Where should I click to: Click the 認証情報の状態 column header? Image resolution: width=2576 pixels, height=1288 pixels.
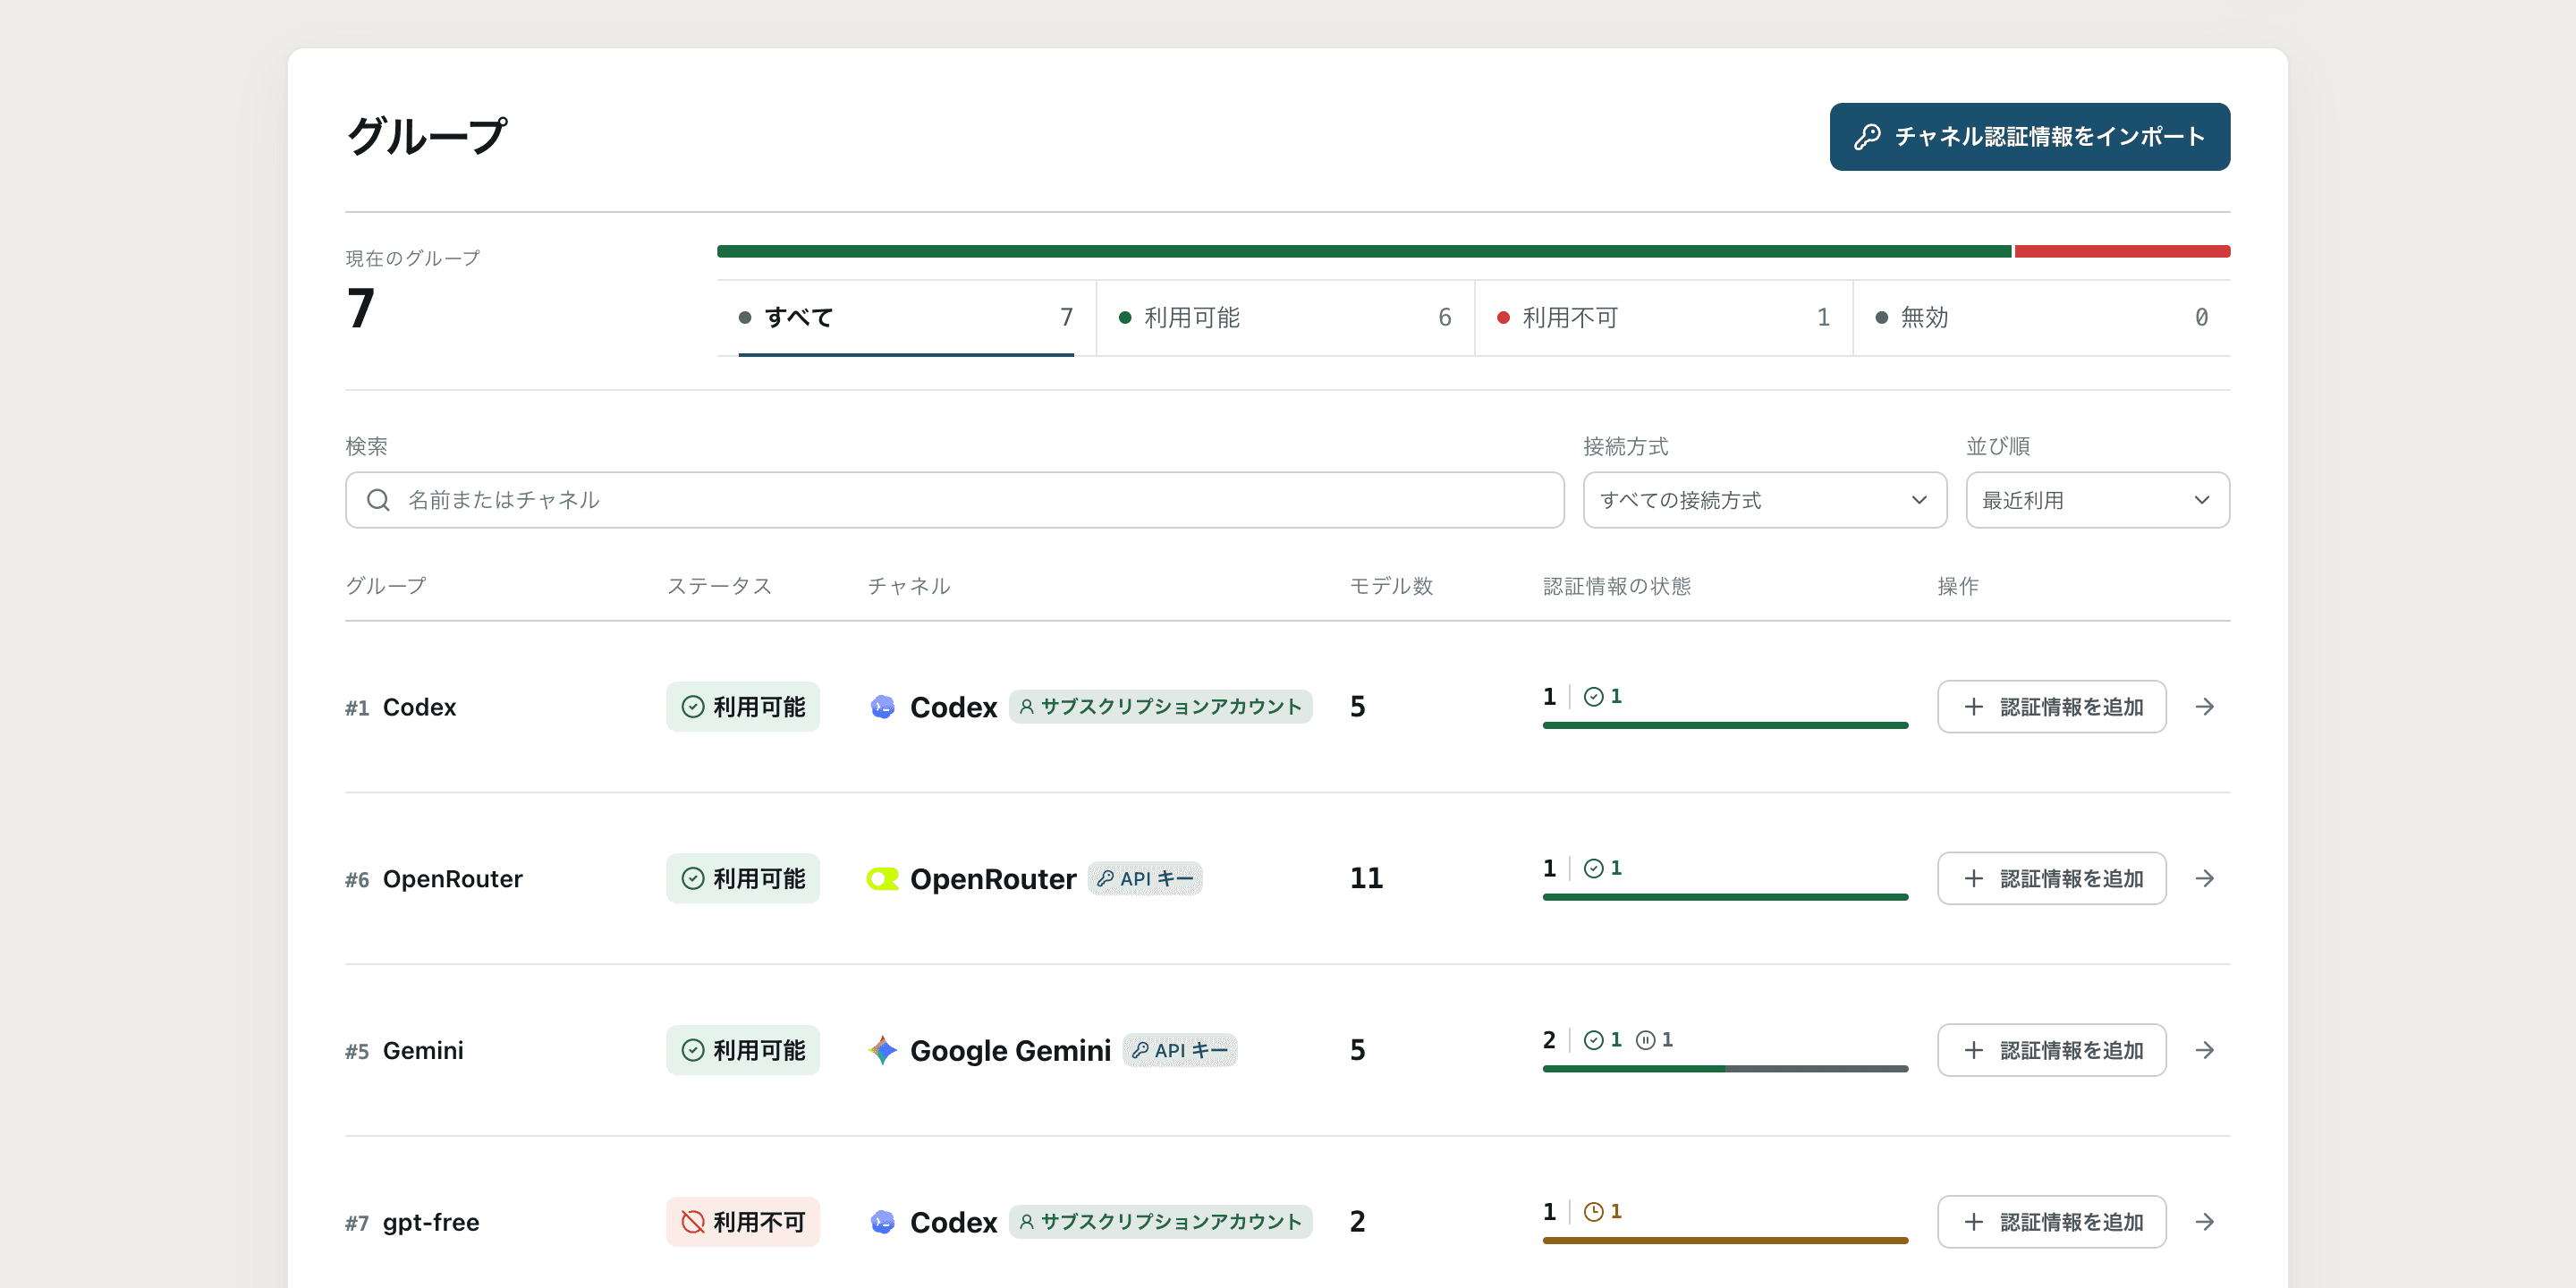pyautogui.click(x=1617, y=586)
